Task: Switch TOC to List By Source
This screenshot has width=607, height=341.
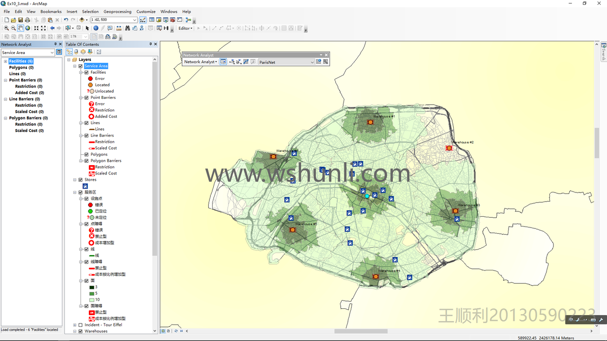Action: point(76,52)
